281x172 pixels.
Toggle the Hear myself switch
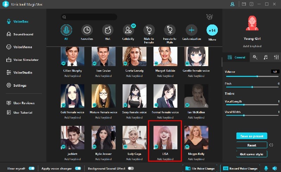tap(32, 168)
